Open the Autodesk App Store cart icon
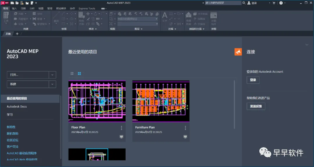This screenshot has width=314, height=167. 274,3
